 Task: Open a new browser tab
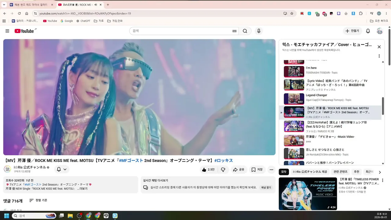pyautogui.click(x=108, y=5)
